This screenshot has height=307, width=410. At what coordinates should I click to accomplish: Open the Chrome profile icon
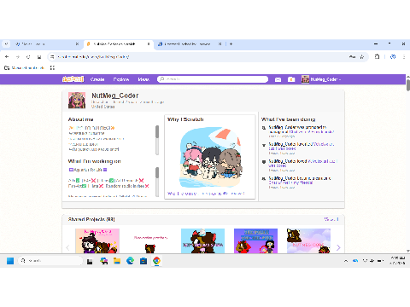(393, 56)
